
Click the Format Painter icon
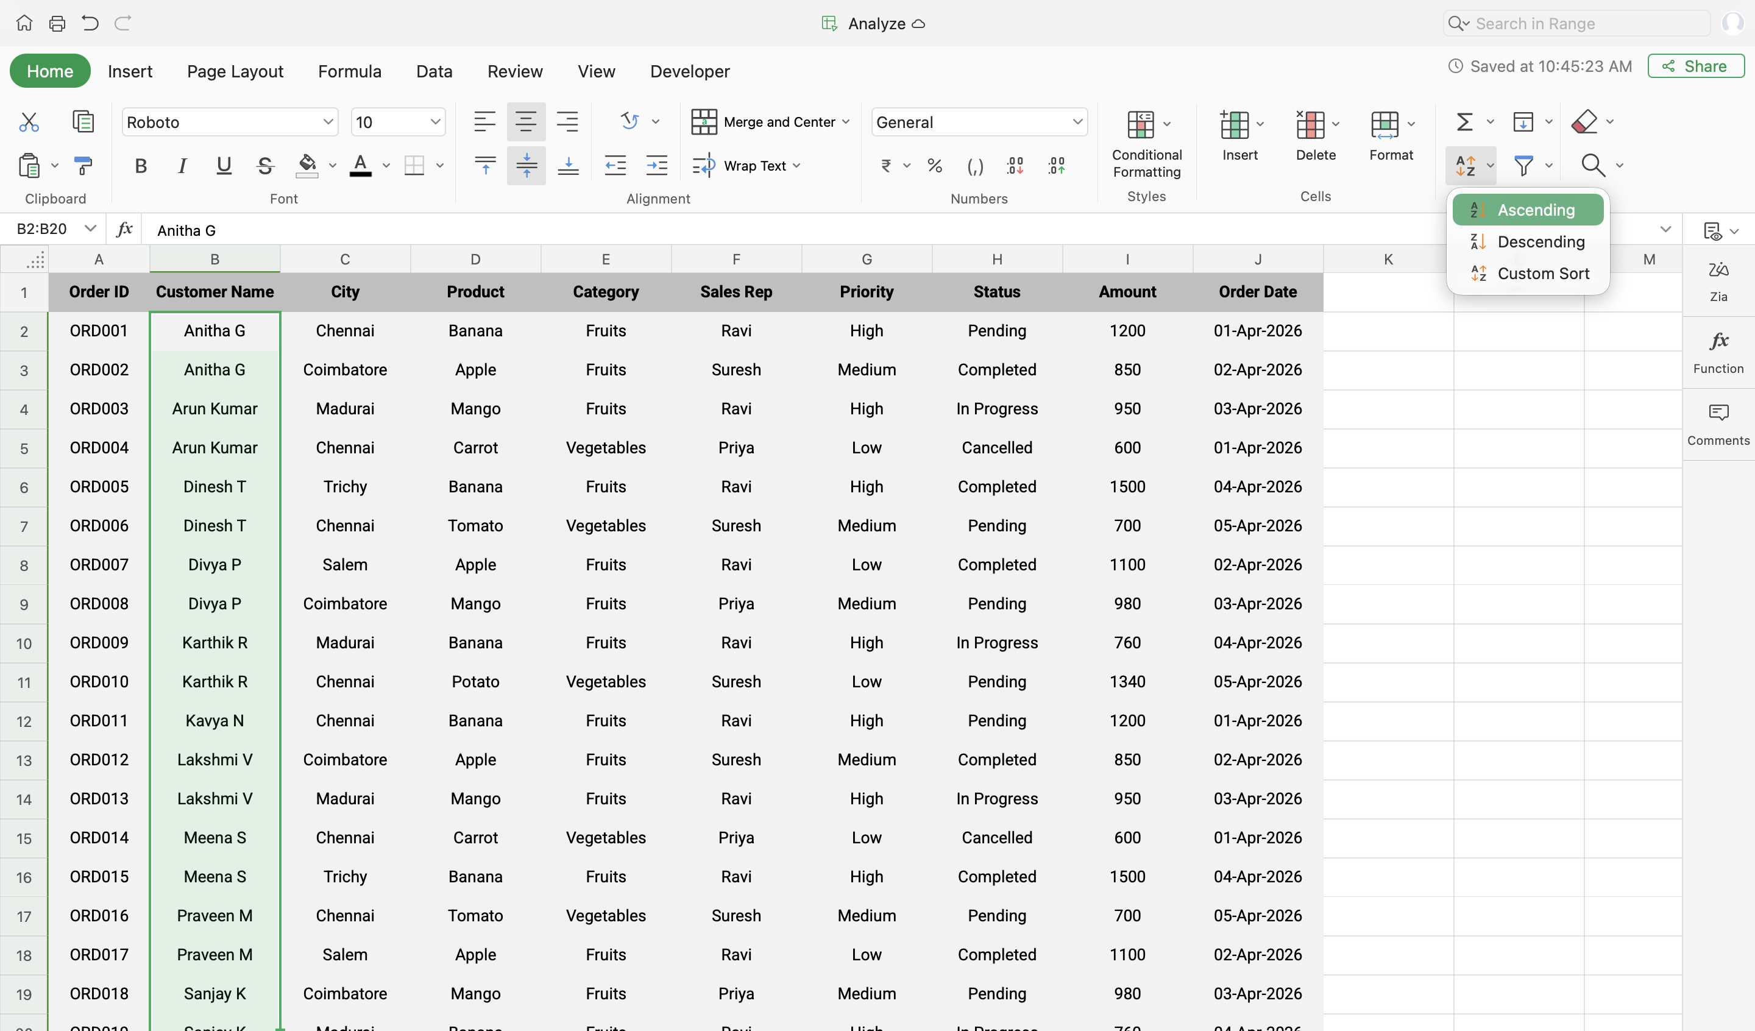point(83,166)
